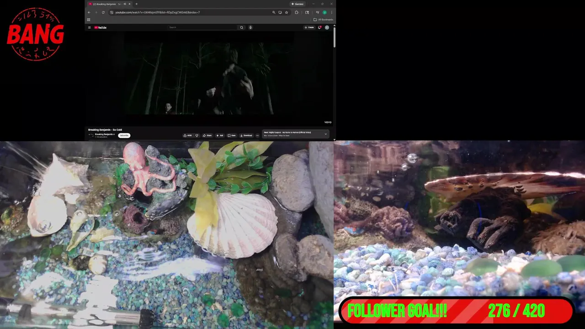Go back in browser history
The height and width of the screenshot is (329, 585).
pyautogui.click(x=89, y=12)
